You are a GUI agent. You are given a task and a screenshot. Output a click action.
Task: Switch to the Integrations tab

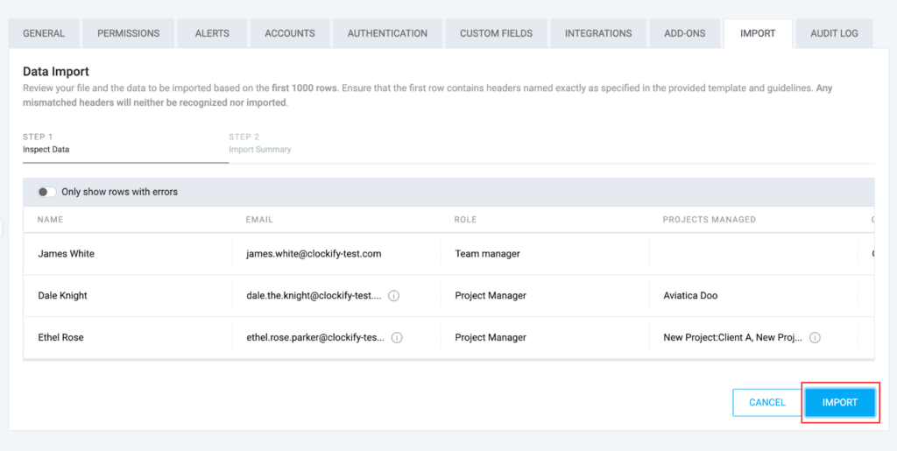coord(598,33)
